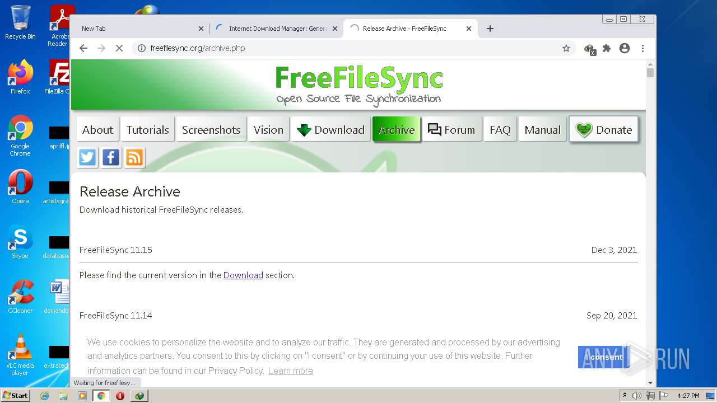The width and height of the screenshot is (717, 403).
Task: Open Opera from the taskbar
Action: 120,396
